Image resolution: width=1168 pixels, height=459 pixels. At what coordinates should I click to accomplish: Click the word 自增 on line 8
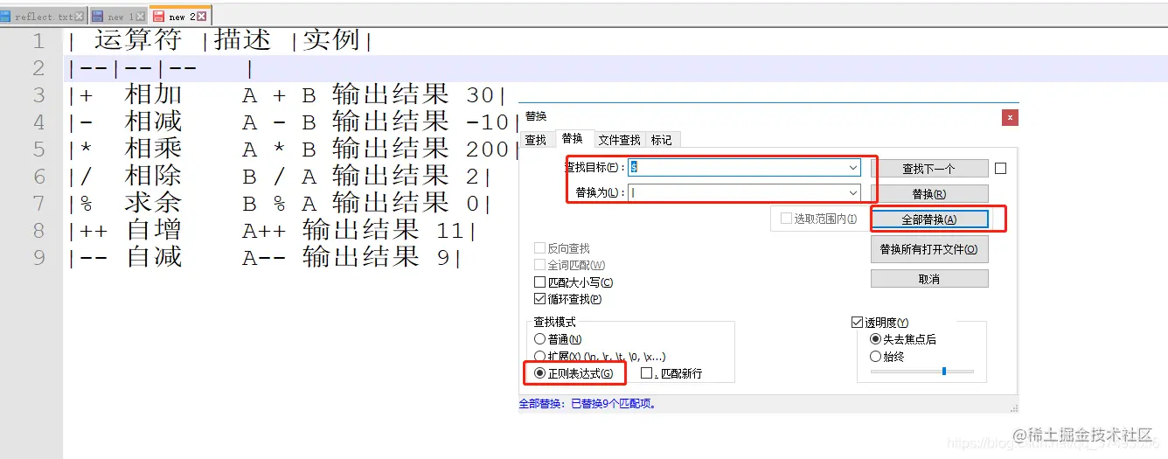pos(154,230)
